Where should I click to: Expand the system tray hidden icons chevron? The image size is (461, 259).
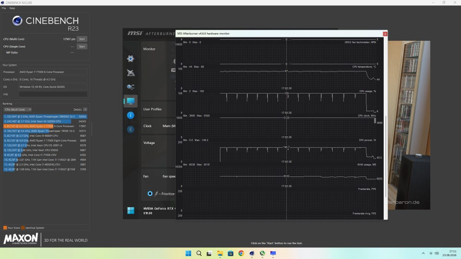(x=423, y=253)
